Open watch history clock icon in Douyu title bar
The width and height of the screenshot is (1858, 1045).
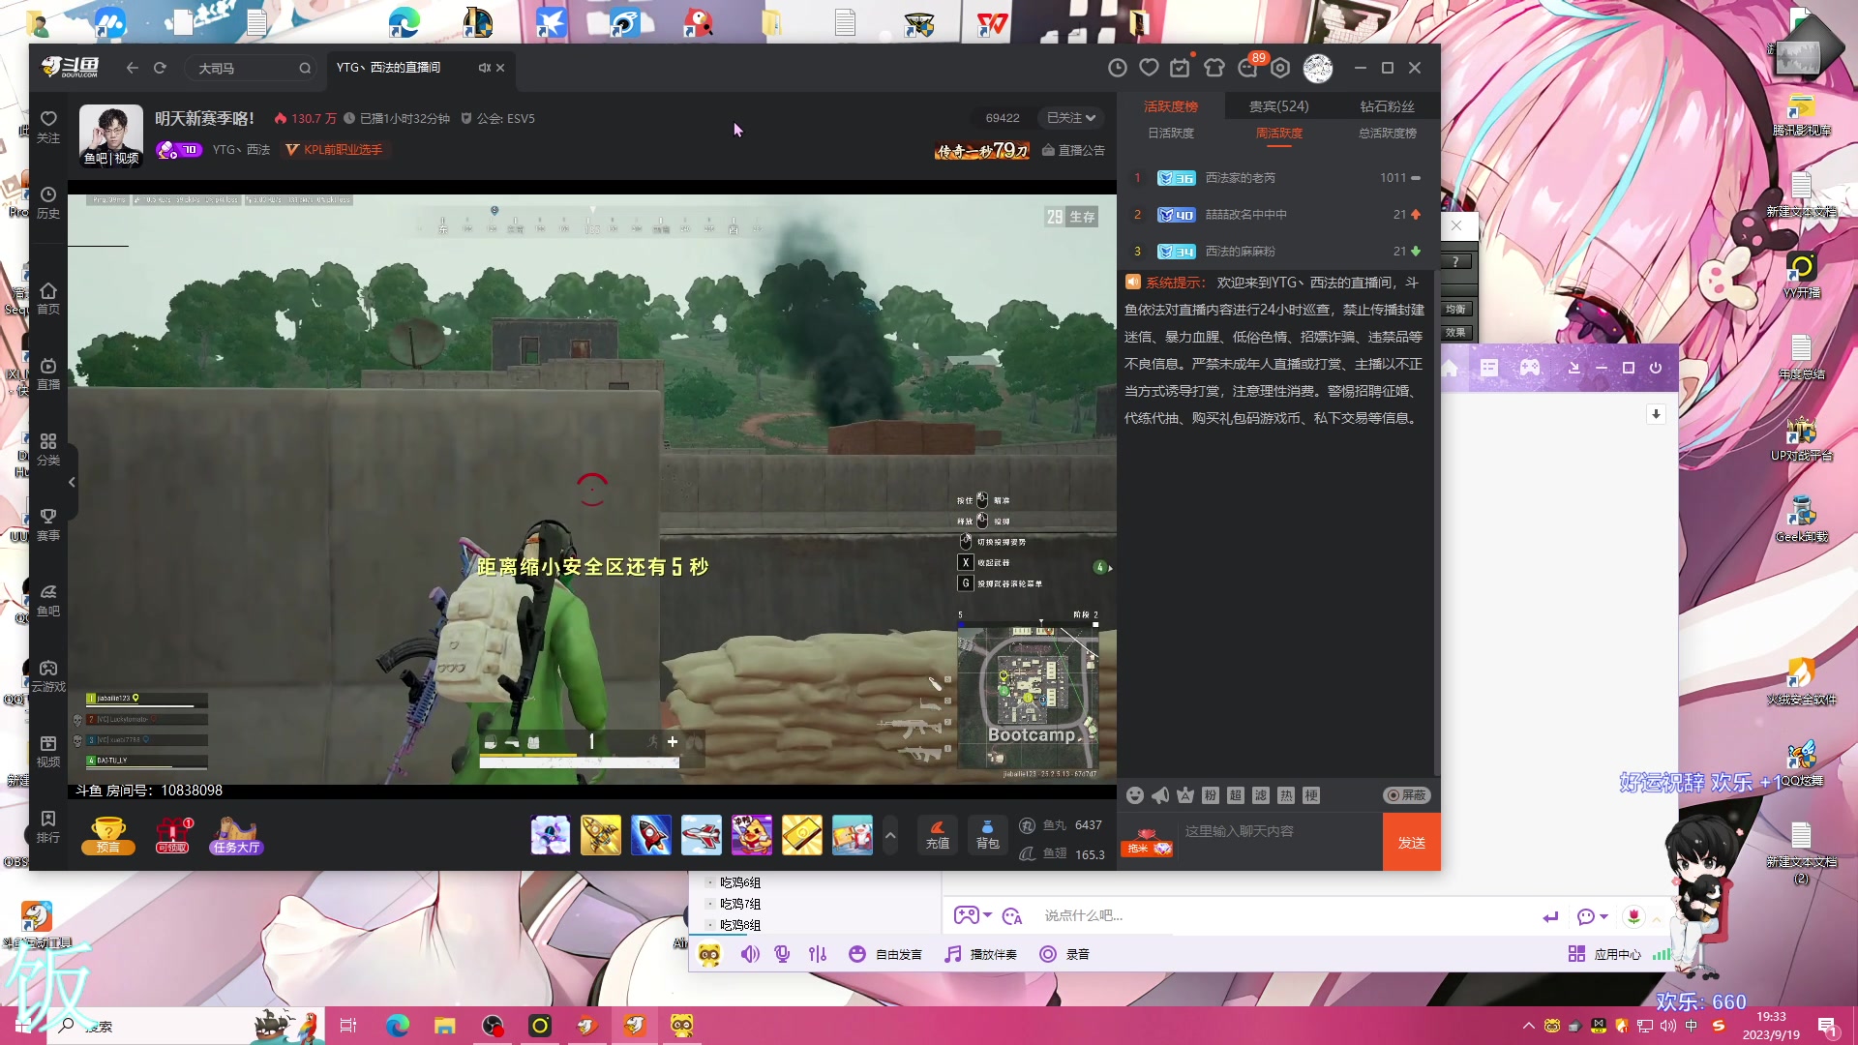tap(1118, 68)
